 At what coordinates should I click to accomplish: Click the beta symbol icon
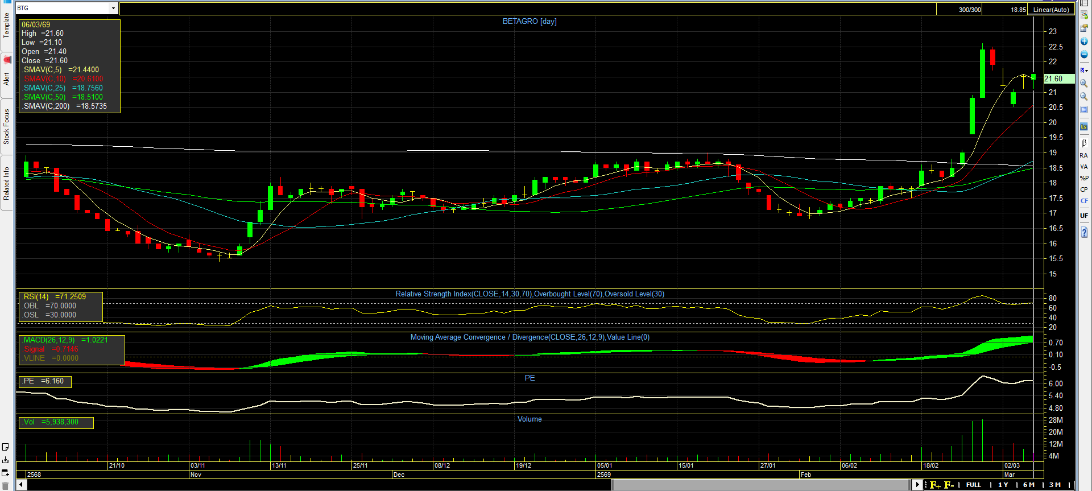point(1084,143)
